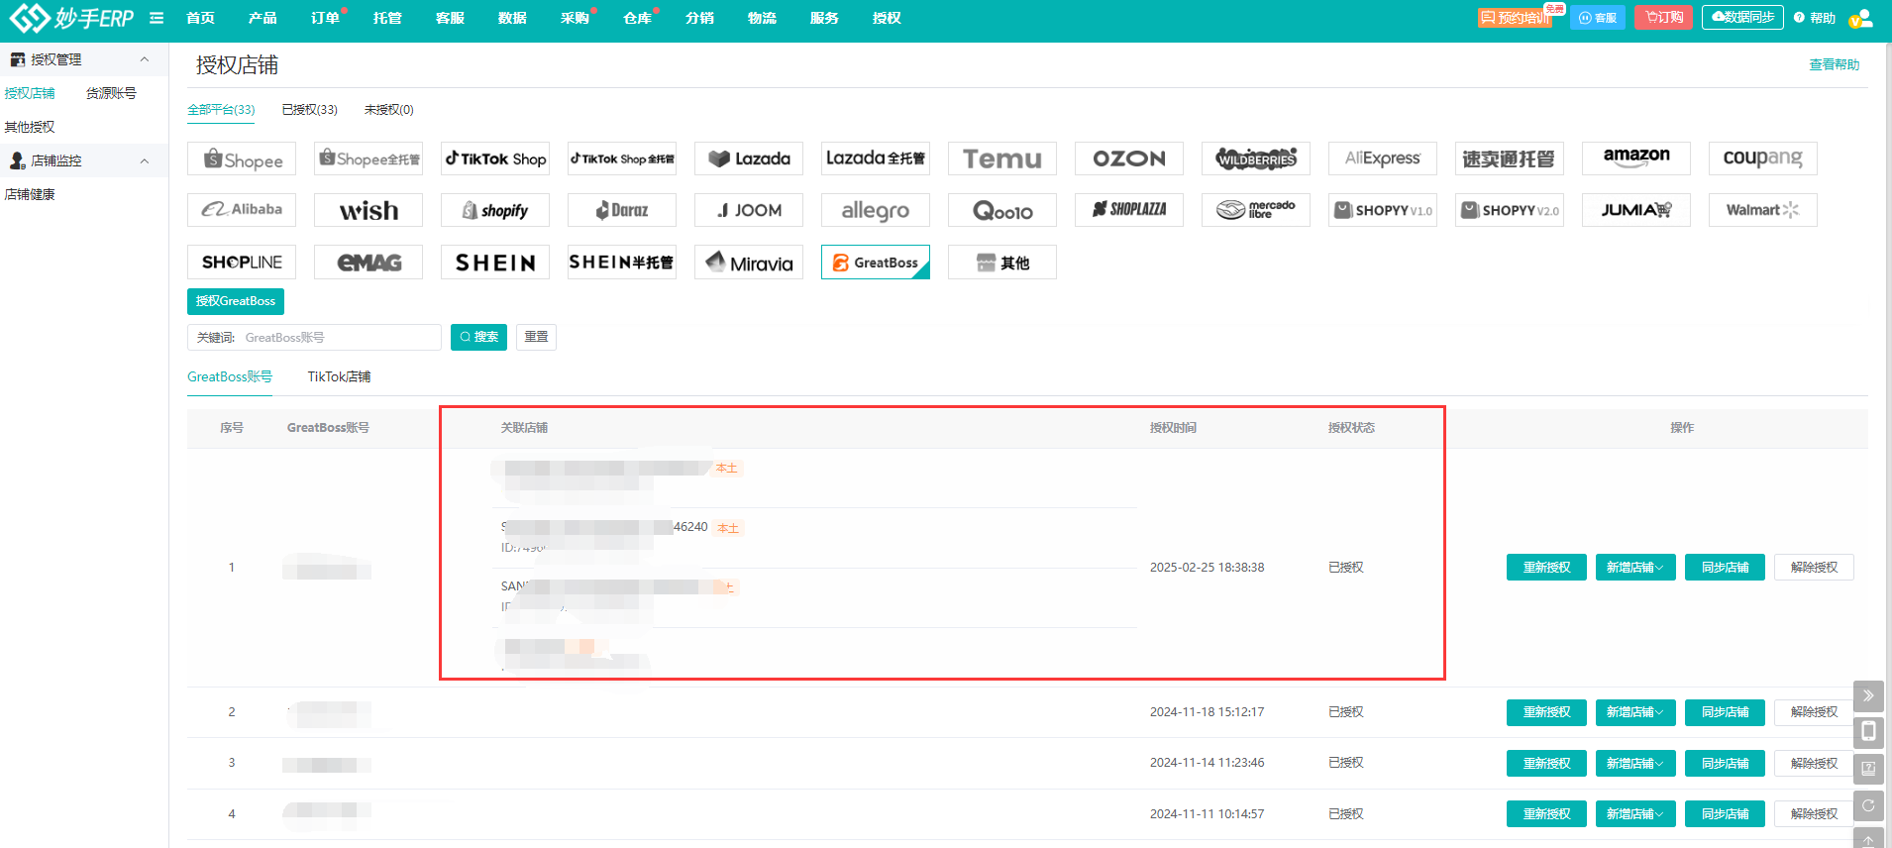Toggle the hamburger menu icon
The image size is (1892, 848).
point(157,18)
